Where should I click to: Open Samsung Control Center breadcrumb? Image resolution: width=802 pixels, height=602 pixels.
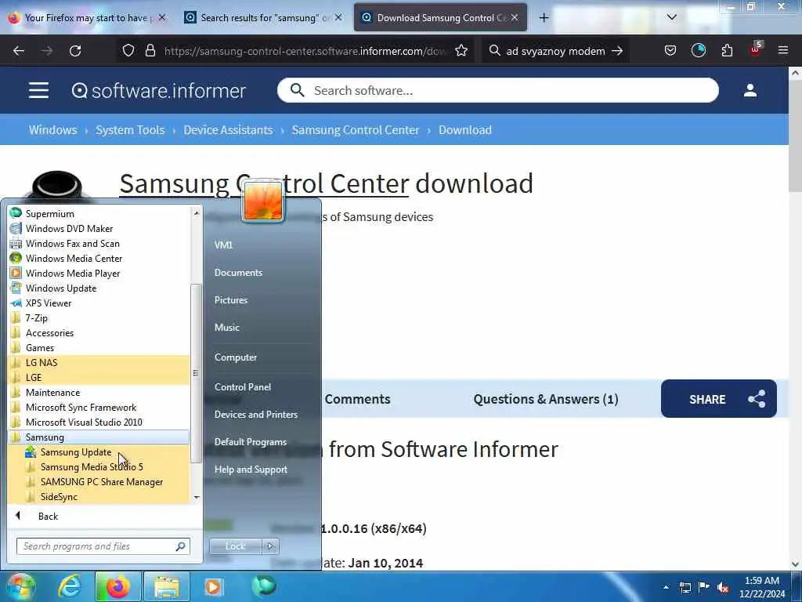tap(356, 130)
